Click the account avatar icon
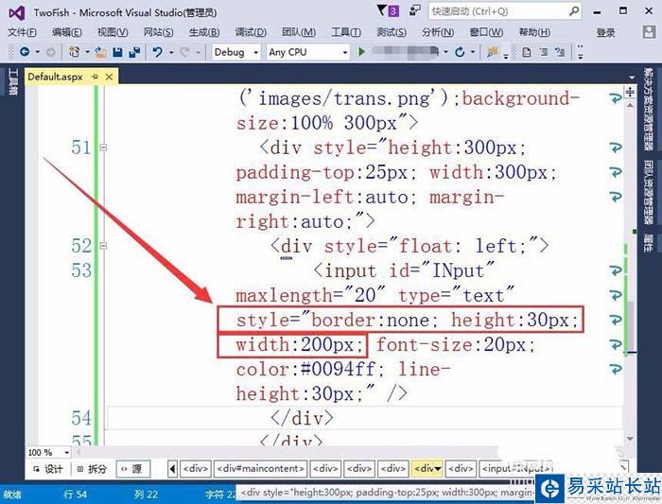 649,32
